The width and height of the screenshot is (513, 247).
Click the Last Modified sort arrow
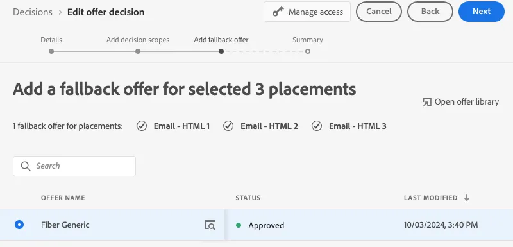click(x=467, y=198)
